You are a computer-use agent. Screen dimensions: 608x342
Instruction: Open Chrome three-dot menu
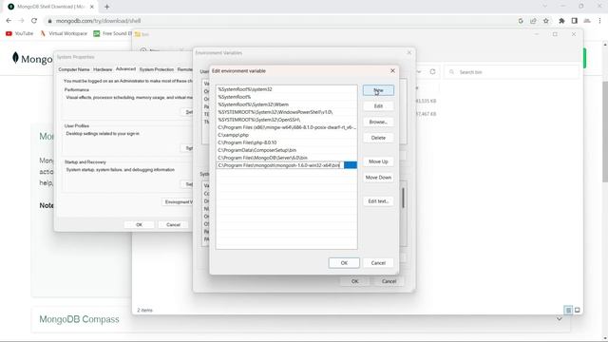click(x=599, y=21)
